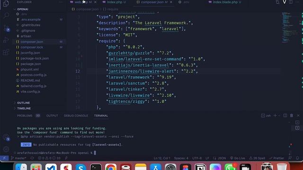Switch to the .env editor tab

click(x=184, y=2)
